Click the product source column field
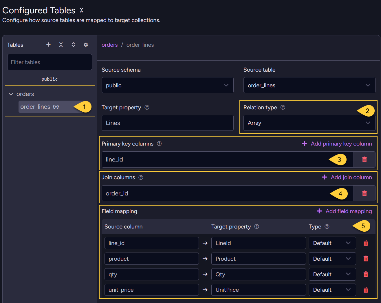This screenshot has height=303, width=381. click(152, 259)
